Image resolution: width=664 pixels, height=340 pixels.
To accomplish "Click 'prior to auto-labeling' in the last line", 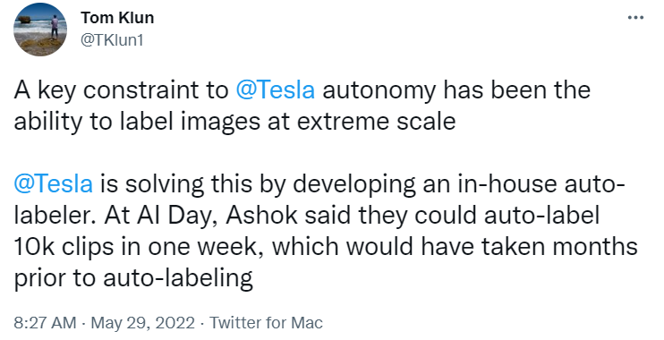I will pyautogui.click(x=133, y=279).
